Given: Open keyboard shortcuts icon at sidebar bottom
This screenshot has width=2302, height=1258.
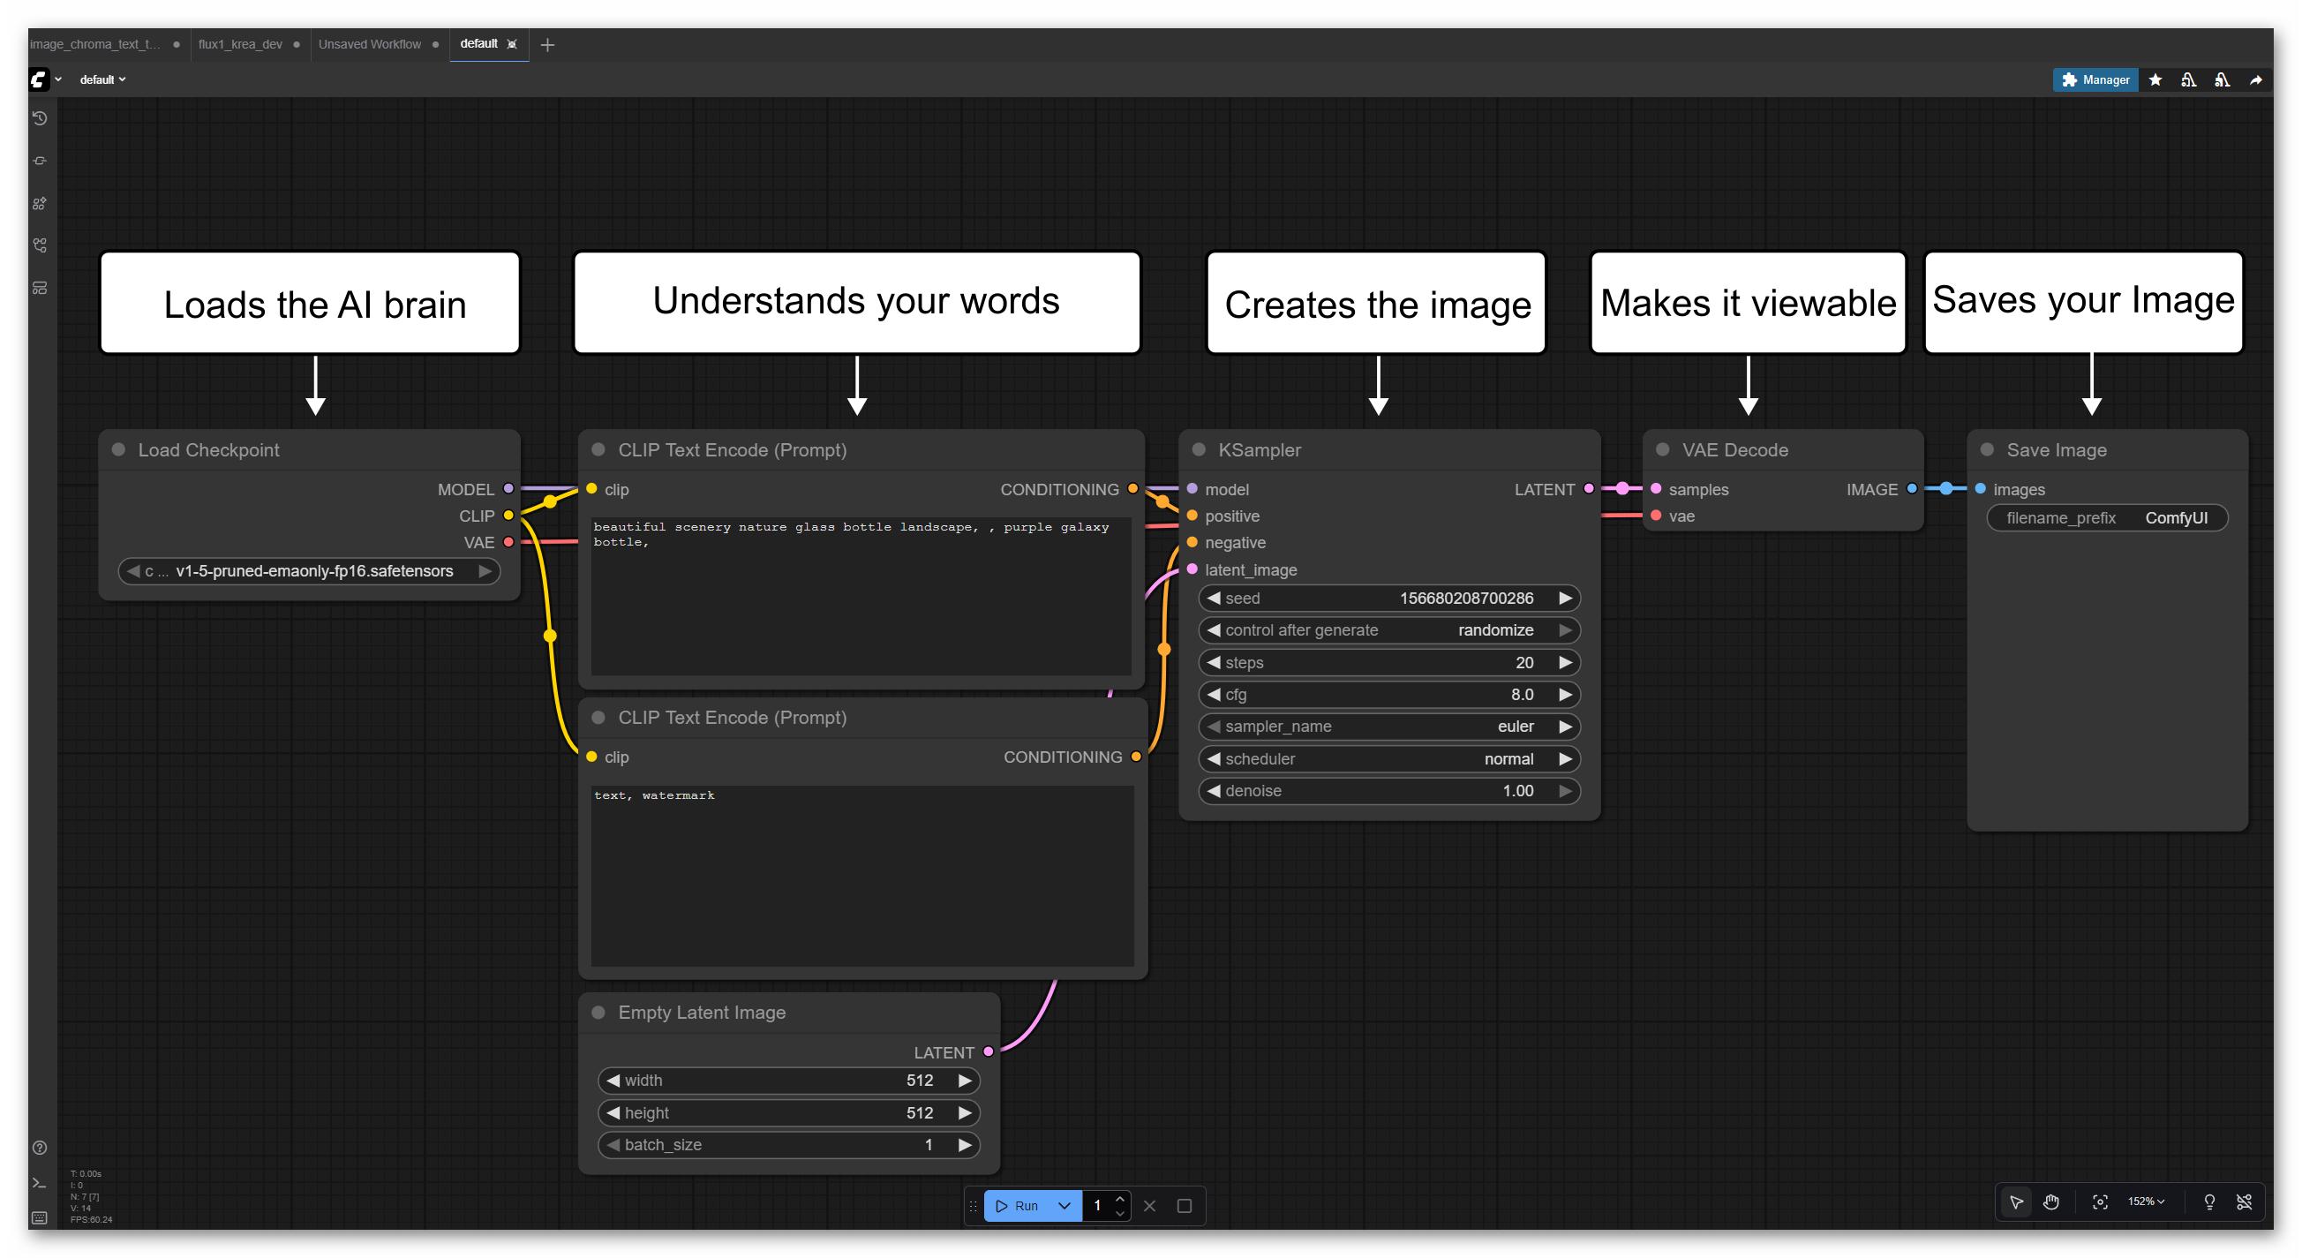Looking at the screenshot, I should 41,1217.
